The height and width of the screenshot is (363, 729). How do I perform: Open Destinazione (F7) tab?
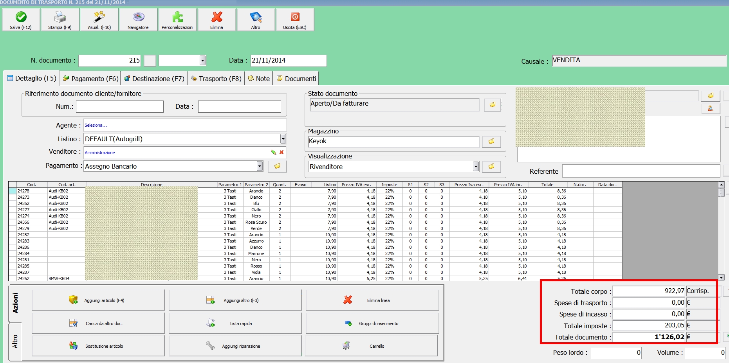tap(154, 79)
